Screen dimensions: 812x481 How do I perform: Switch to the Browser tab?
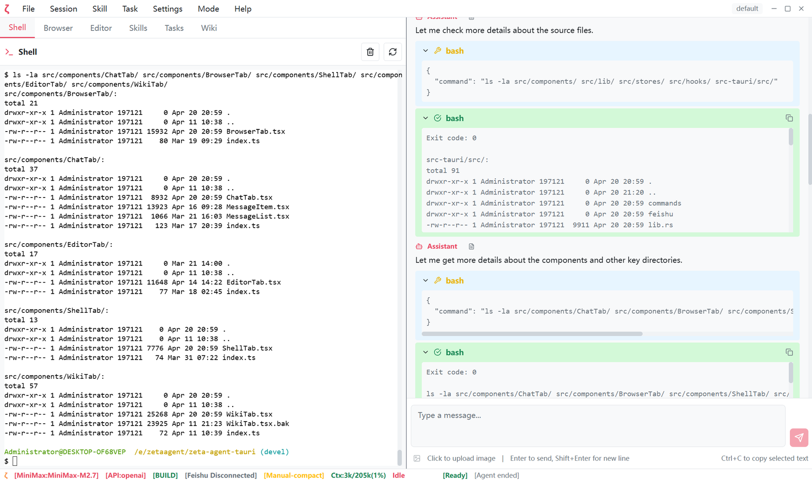(x=58, y=28)
